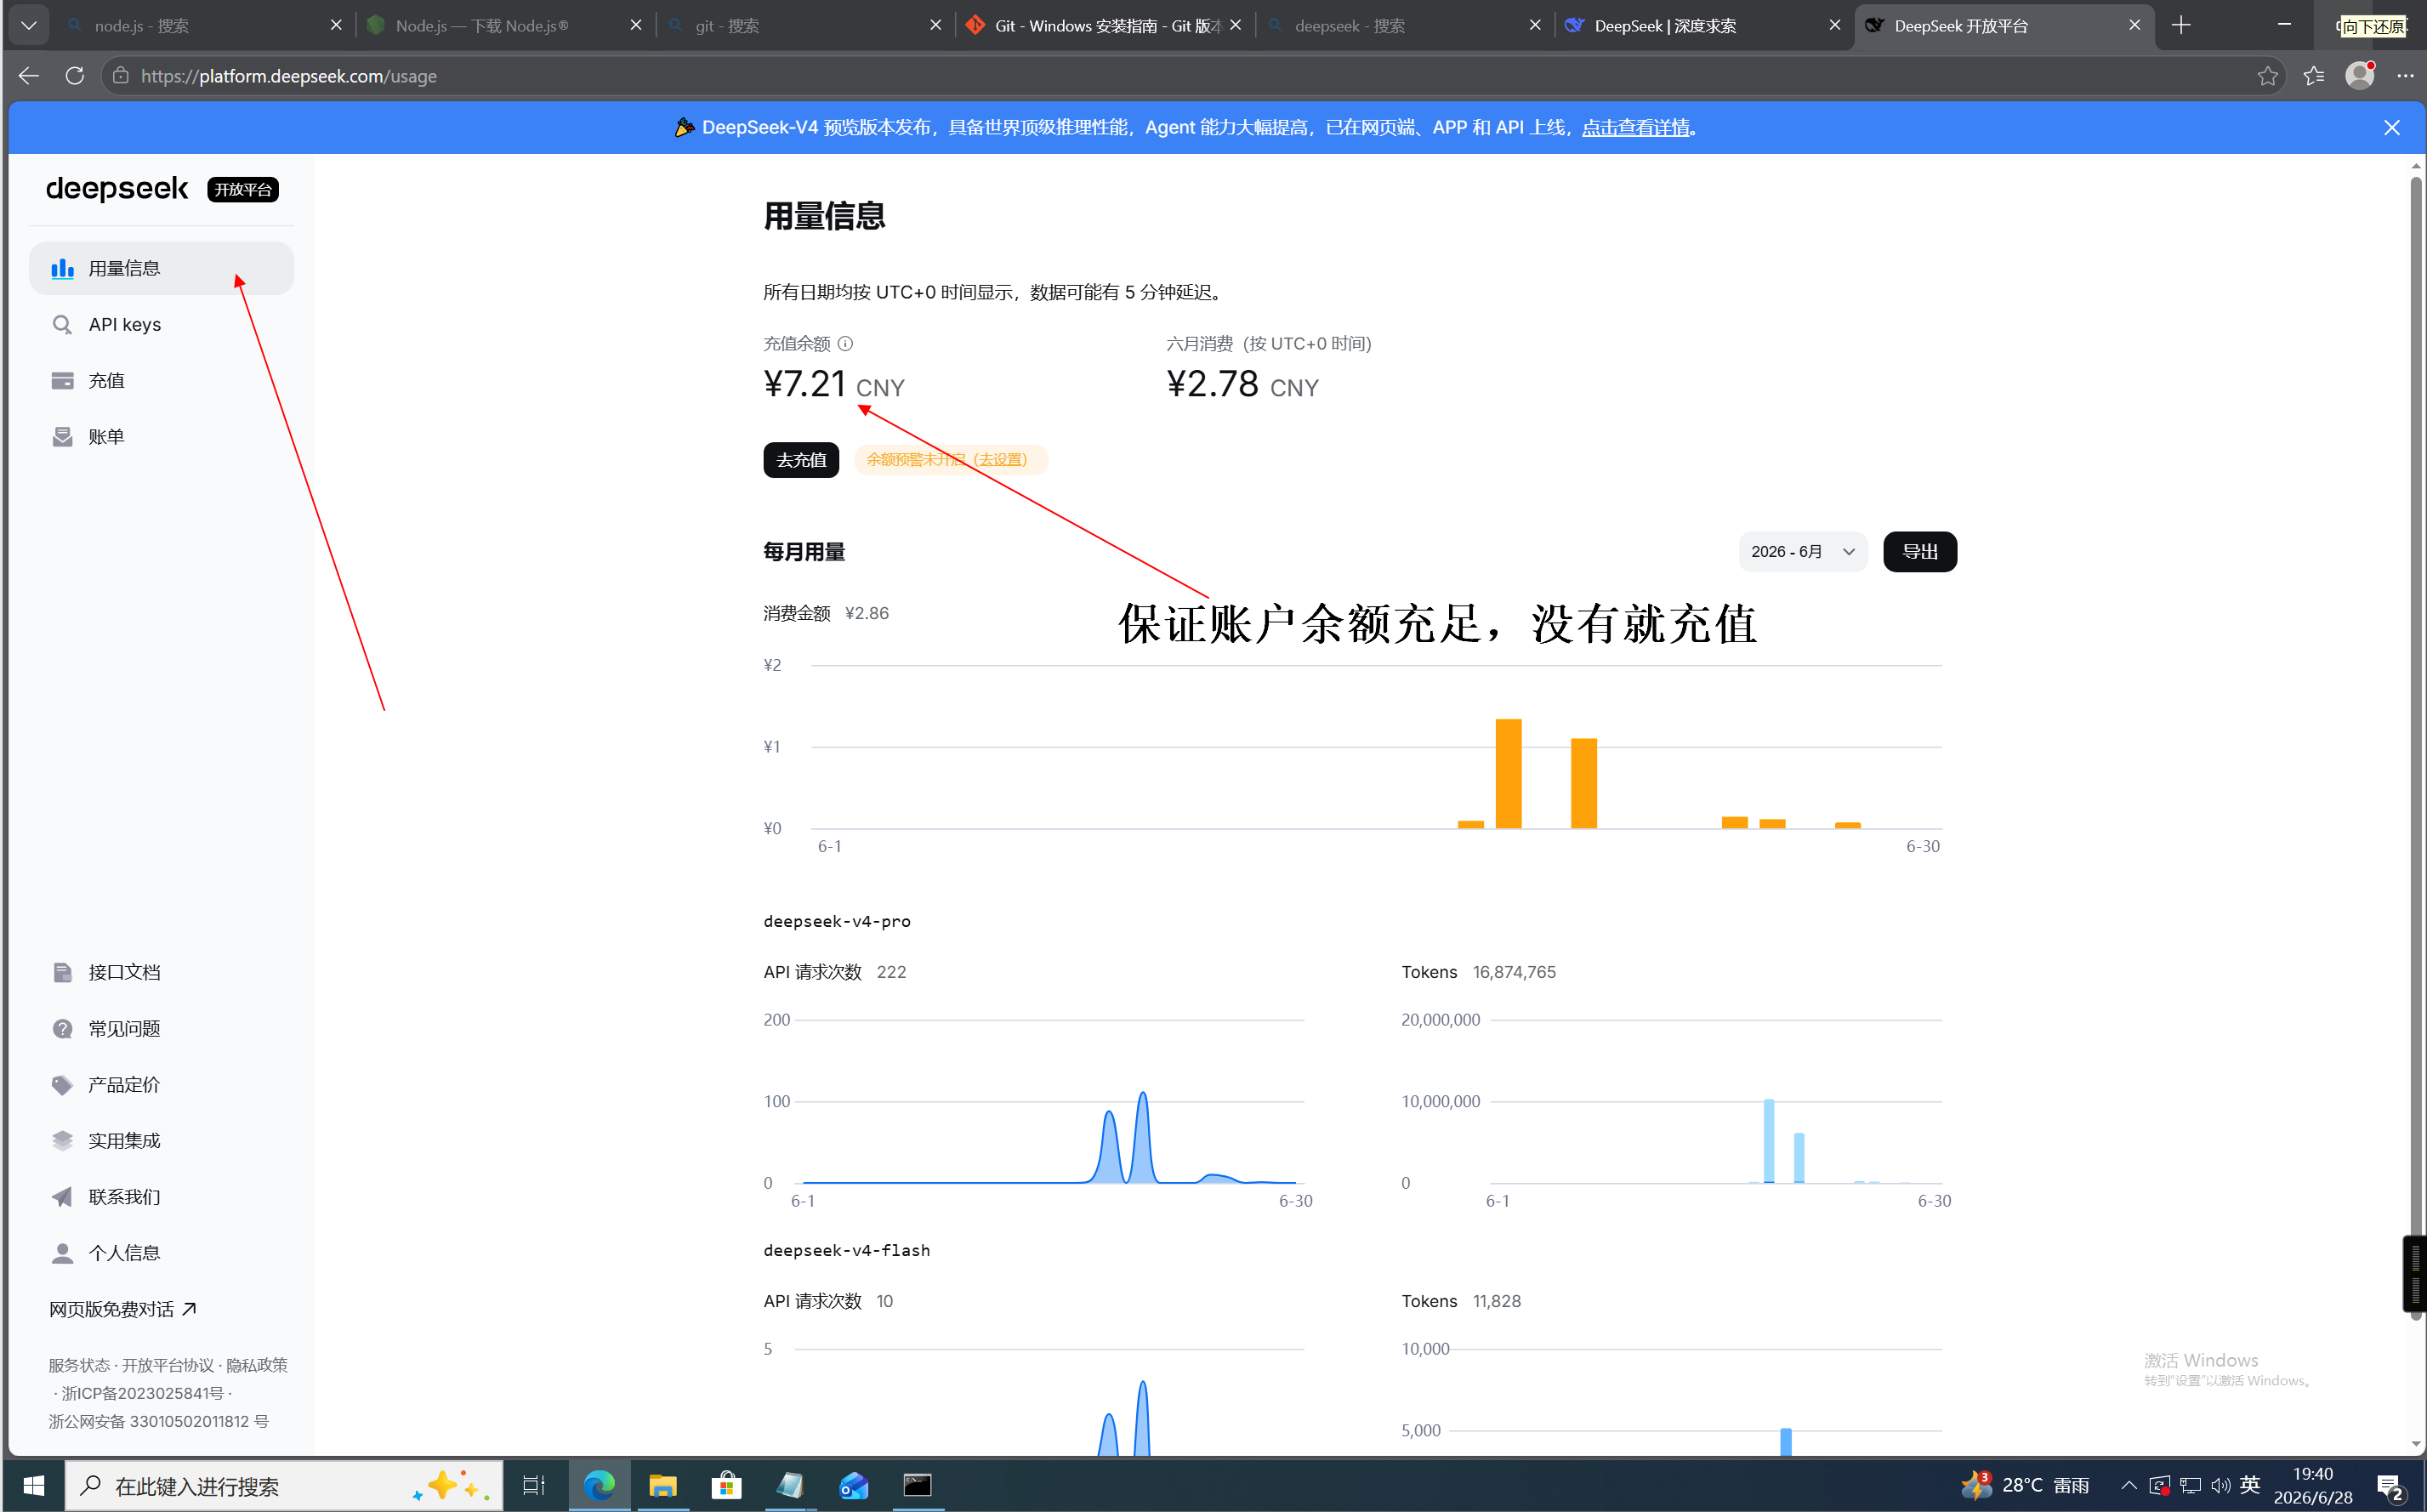2427x1512 pixels.
Task: Click browser refresh icon
Action: 75,76
